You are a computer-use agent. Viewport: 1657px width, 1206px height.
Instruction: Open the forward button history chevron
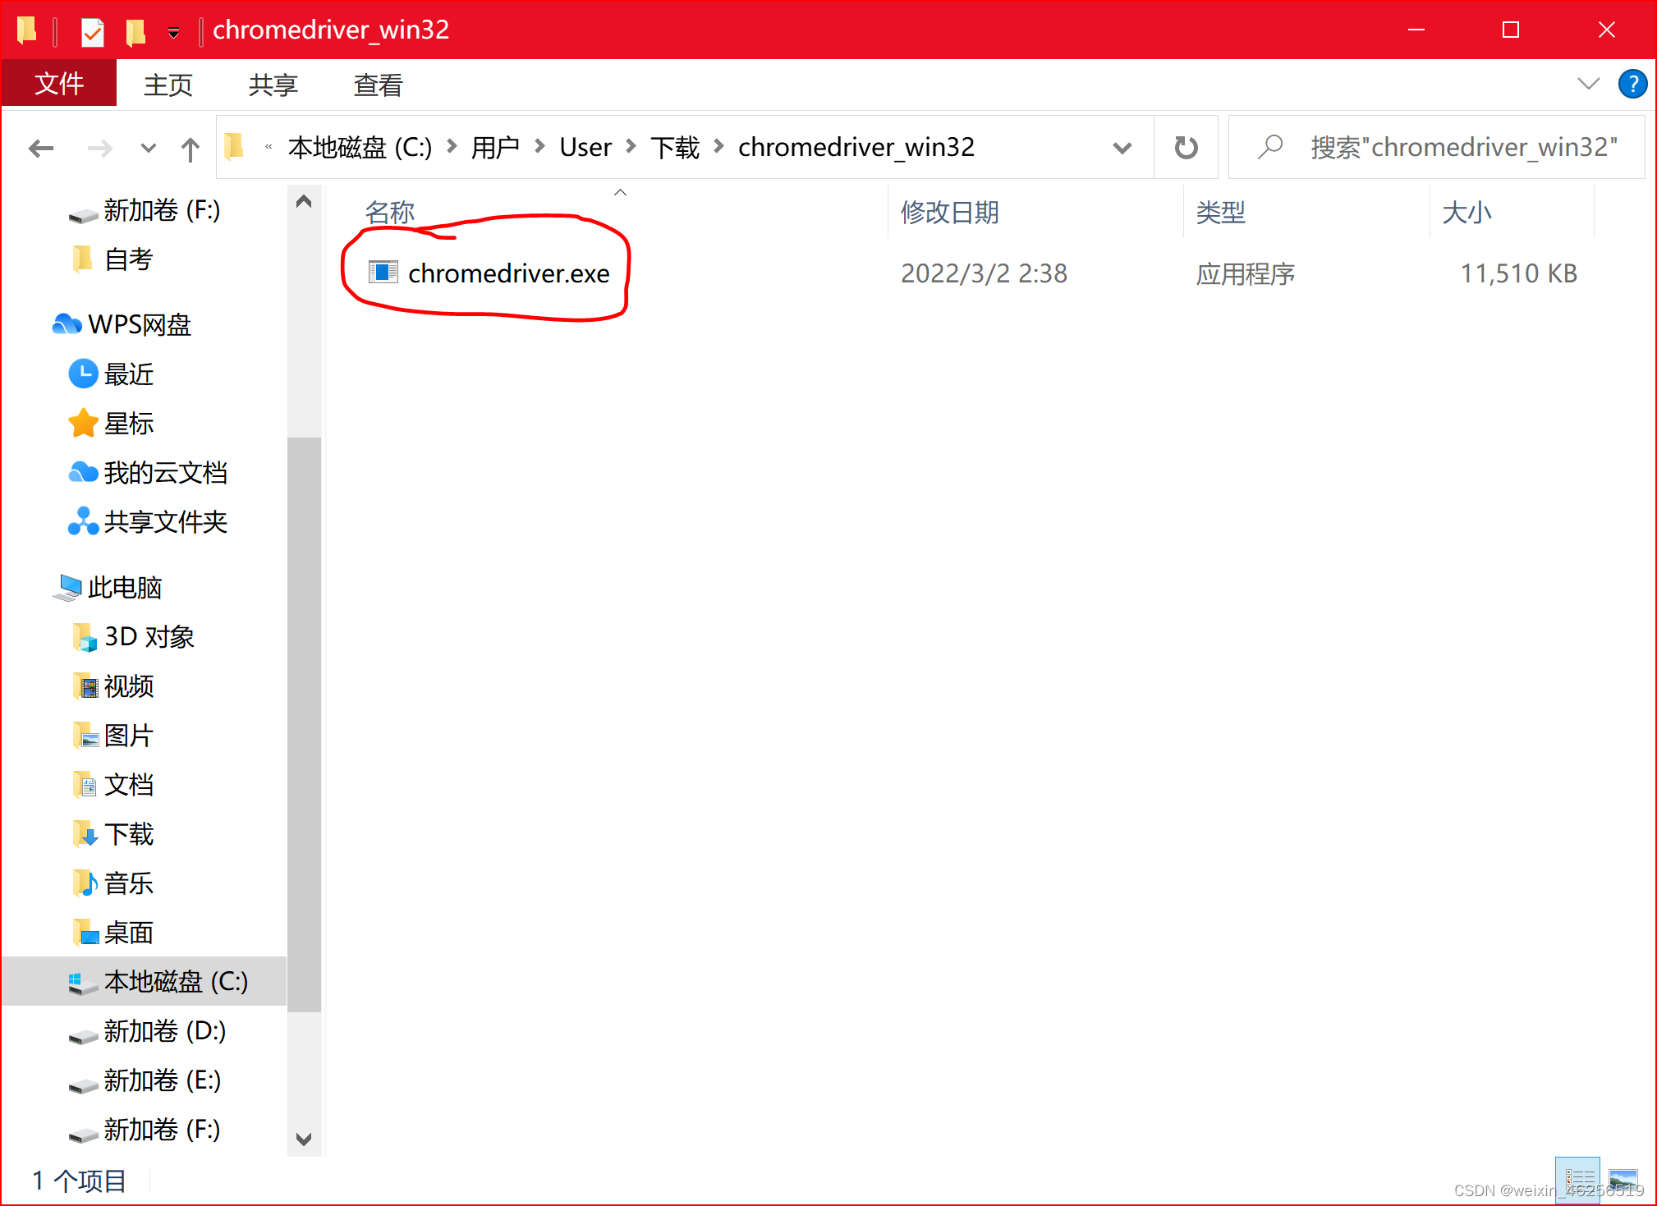coord(148,149)
